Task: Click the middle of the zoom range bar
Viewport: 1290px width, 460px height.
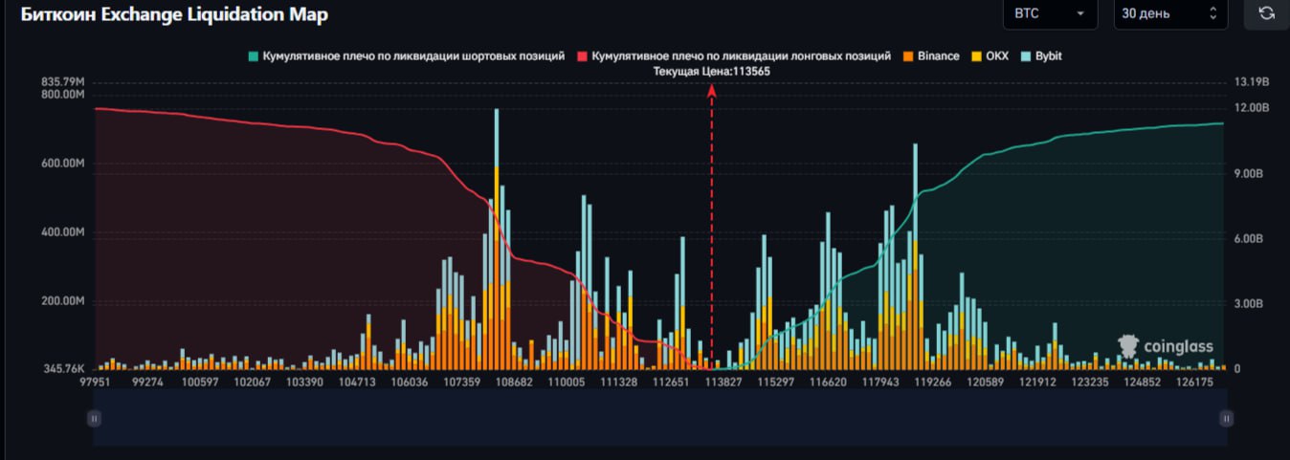Action: [660, 418]
